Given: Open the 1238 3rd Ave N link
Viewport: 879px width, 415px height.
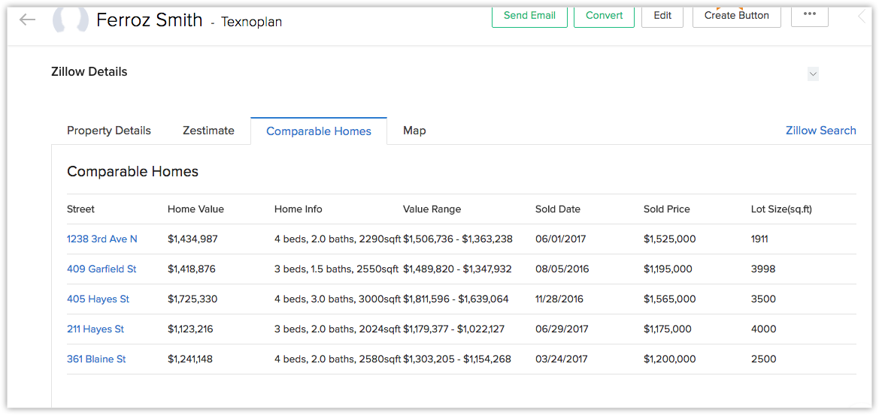Looking at the screenshot, I should coord(102,239).
